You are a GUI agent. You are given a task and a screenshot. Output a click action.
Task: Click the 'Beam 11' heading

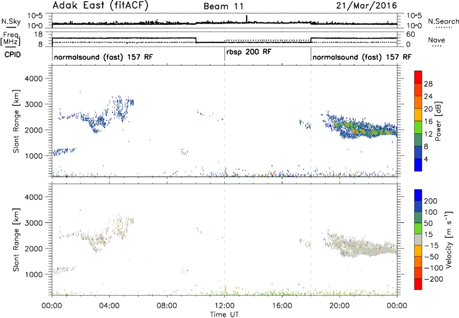point(224,6)
